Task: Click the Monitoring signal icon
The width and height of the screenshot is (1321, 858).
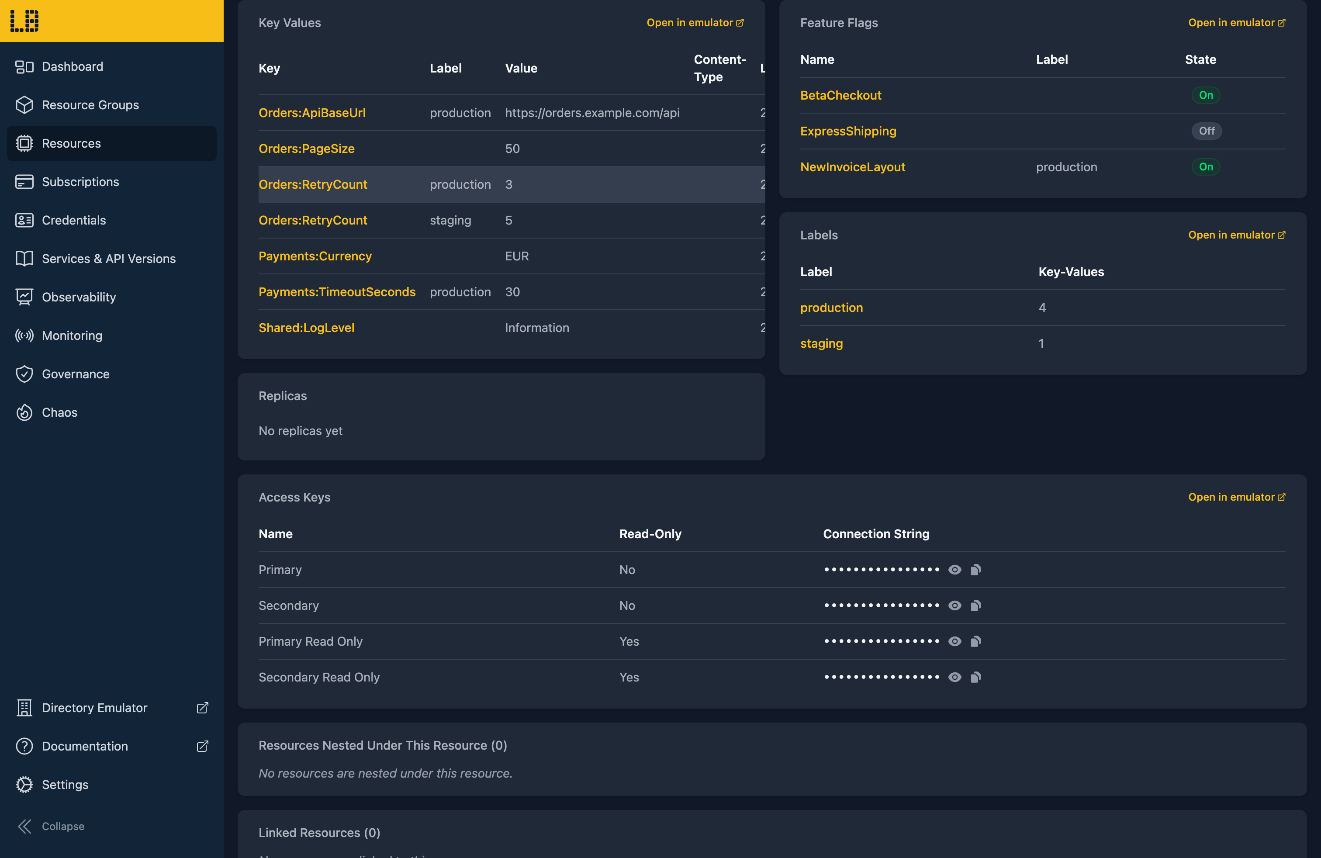Action: pyautogui.click(x=24, y=336)
